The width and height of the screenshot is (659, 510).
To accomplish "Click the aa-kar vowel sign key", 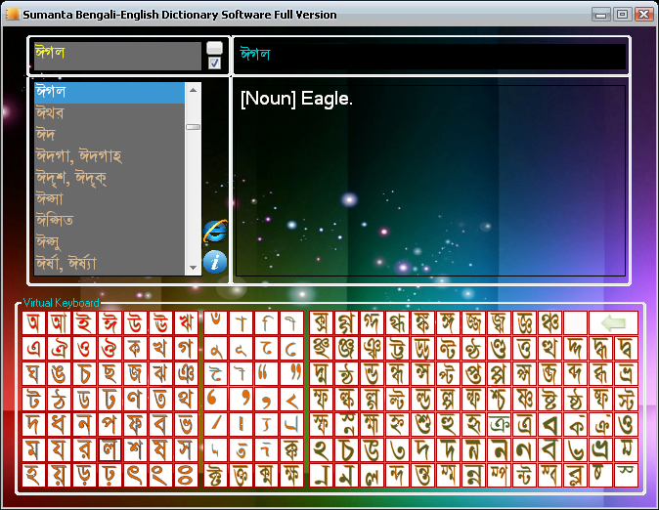I will tap(242, 323).
